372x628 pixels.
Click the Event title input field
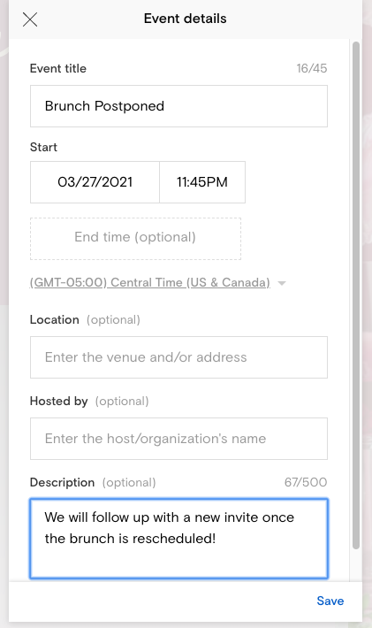pos(178,106)
